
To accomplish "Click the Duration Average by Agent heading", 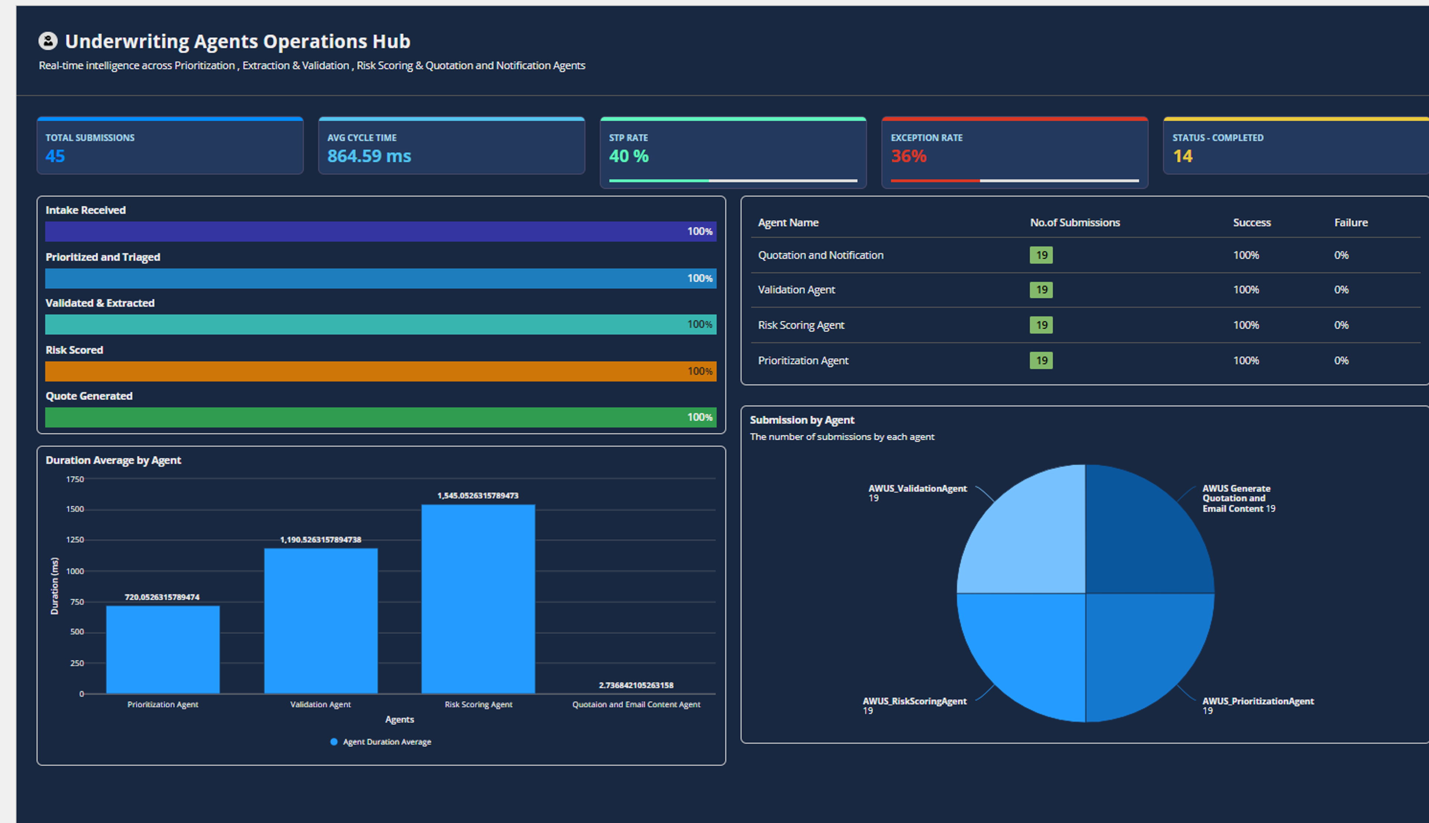I will pyautogui.click(x=113, y=460).
